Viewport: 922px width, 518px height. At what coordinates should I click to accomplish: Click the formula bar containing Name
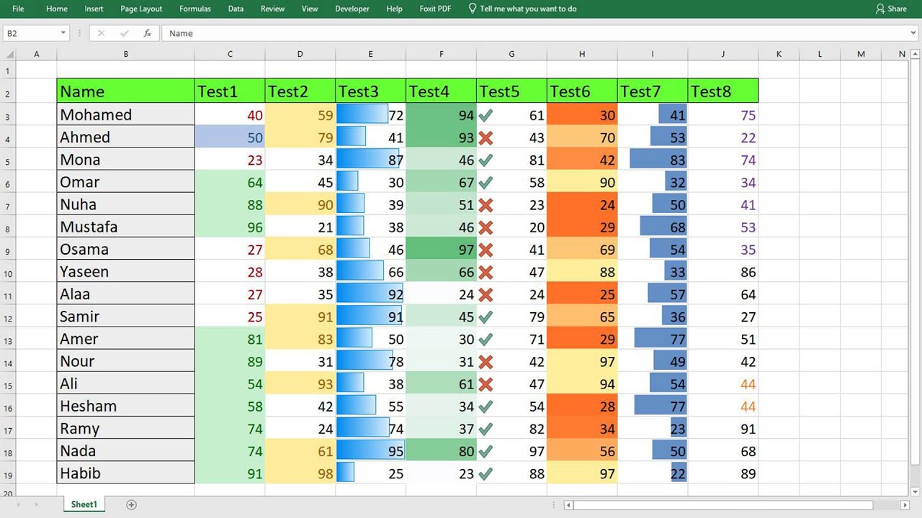pyautogui.click(x=533, y=33)
